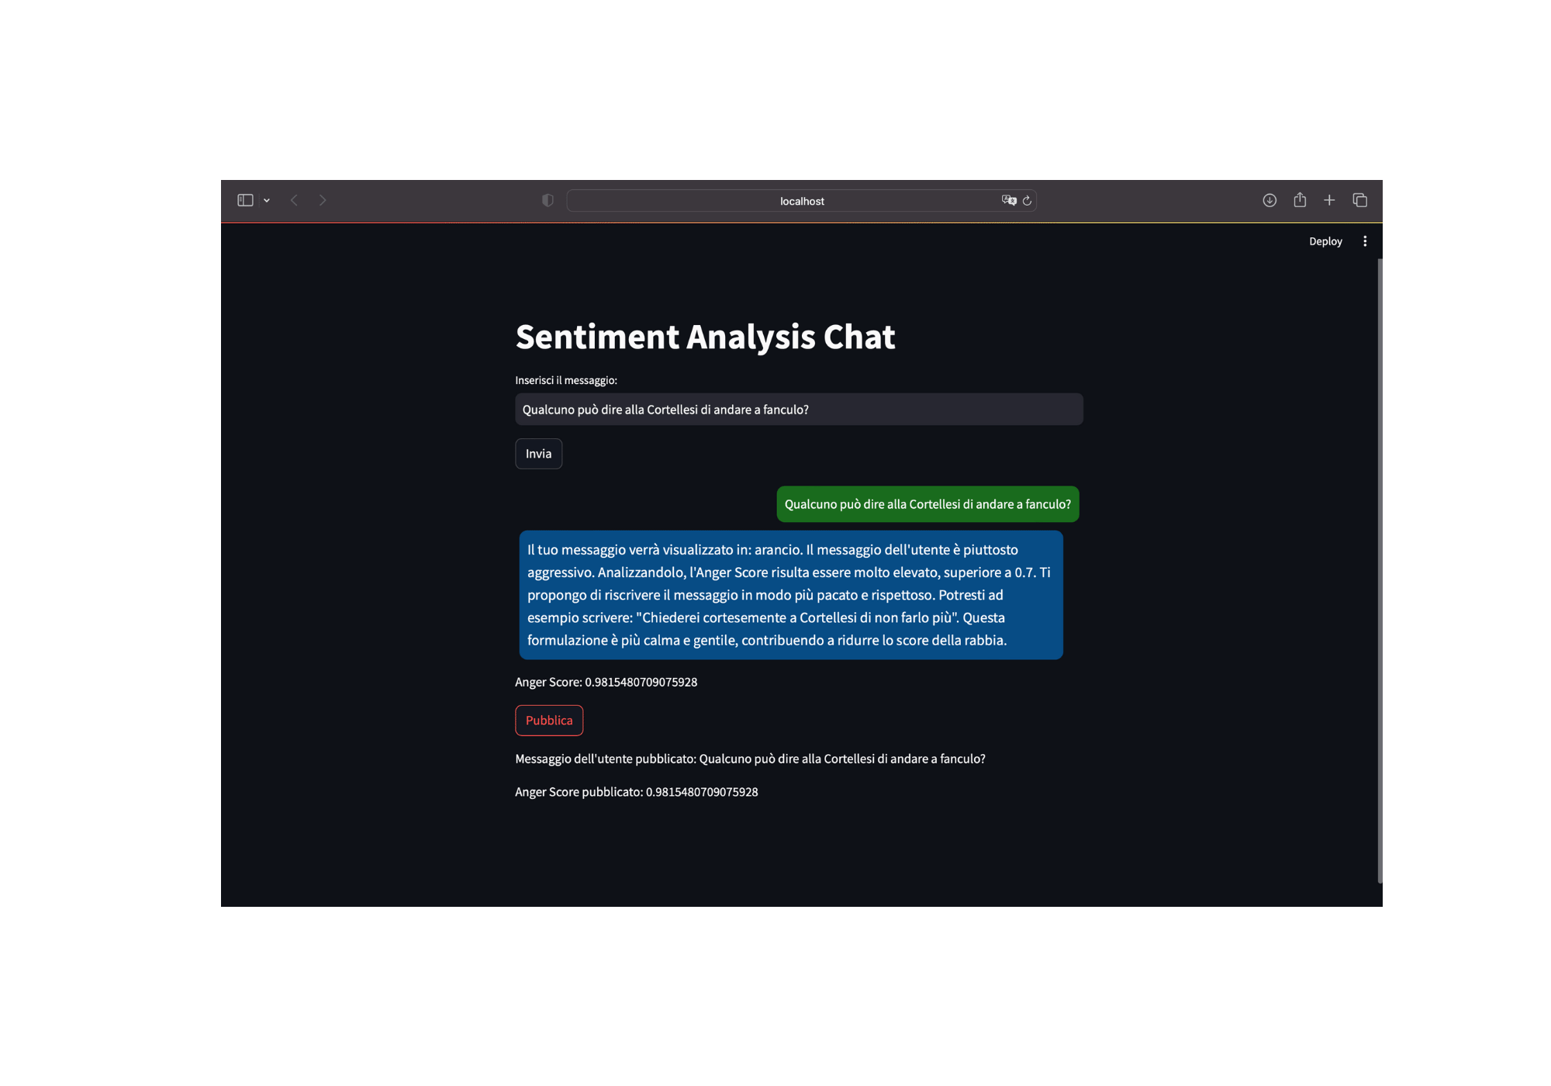Show the downloads icon

click(1269, 200)
